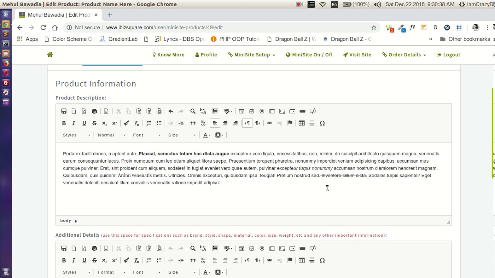Open Font dropdown in Product Description editor

point(147,135)
